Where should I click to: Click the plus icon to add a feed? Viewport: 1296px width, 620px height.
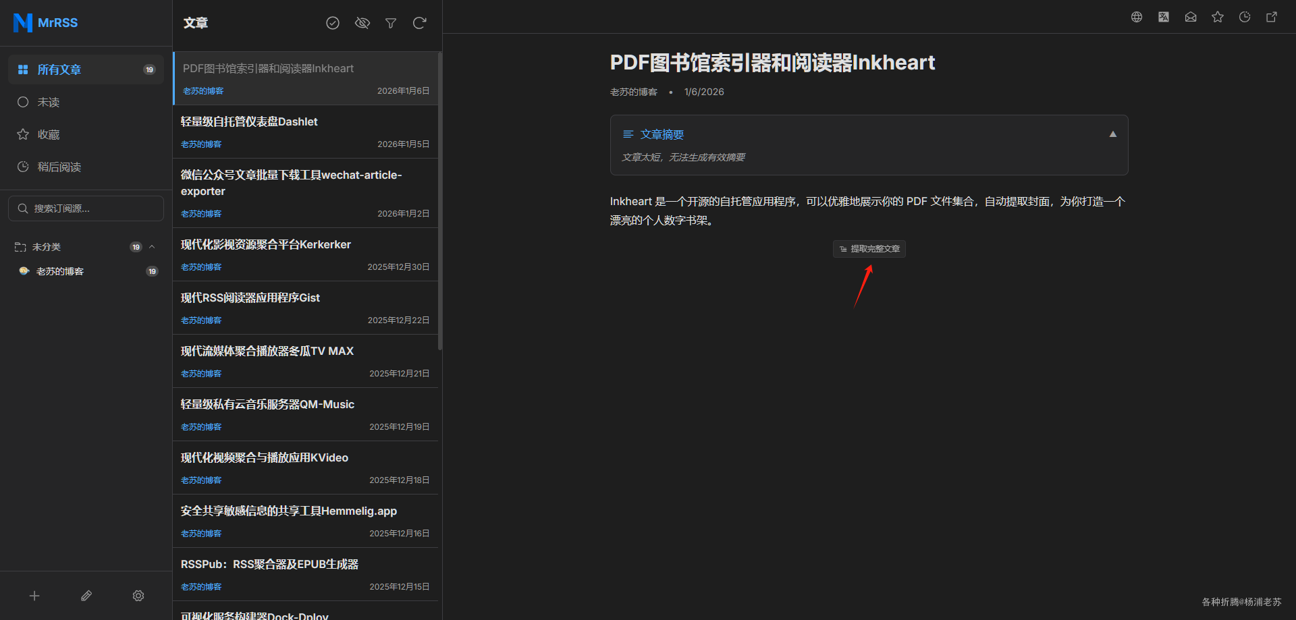34,596
